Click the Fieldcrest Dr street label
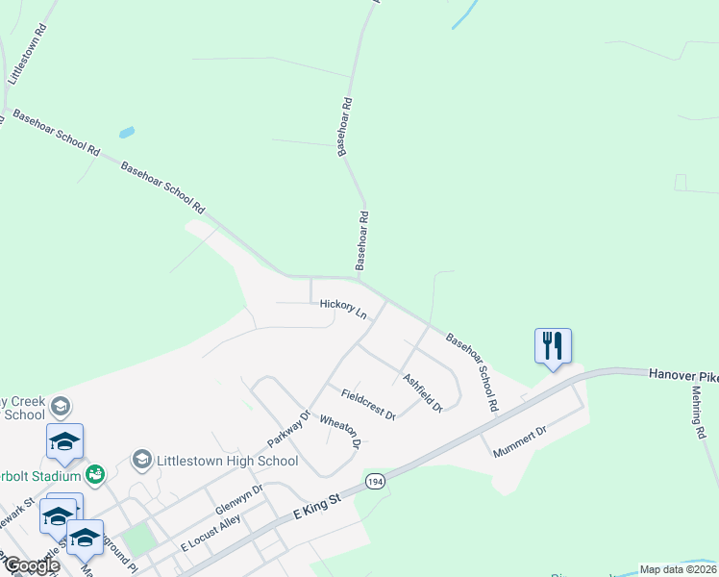Viewport: 719px width, 577px height. pos(368,405)
